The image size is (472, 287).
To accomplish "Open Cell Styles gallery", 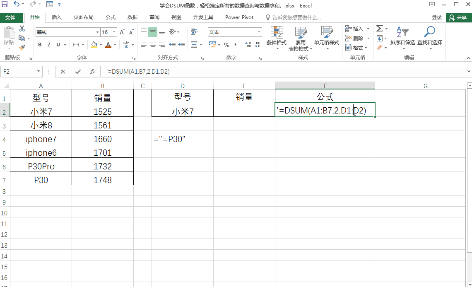I will (327, 38).
